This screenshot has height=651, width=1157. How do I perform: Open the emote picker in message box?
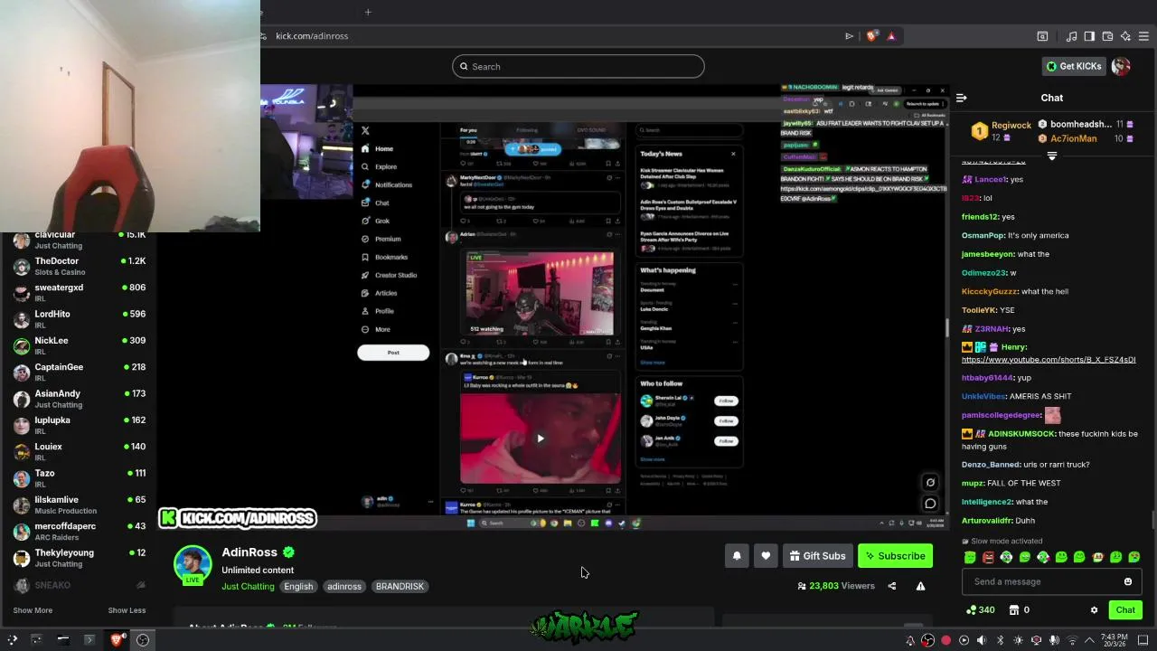[x=1127, y=581]
